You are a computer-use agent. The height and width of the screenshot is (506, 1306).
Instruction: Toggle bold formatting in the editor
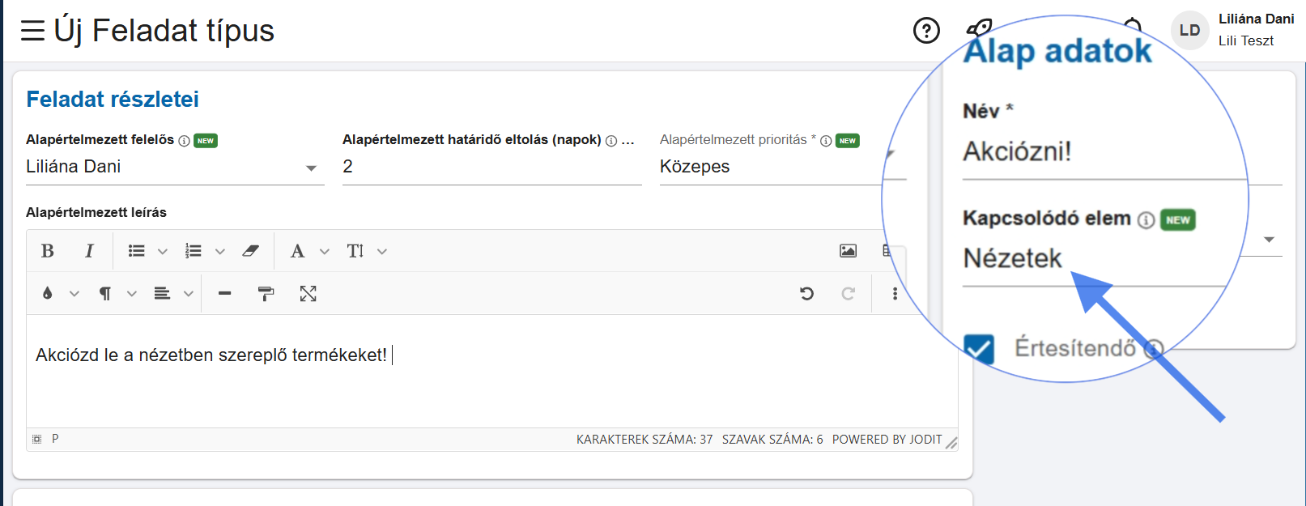48,251
